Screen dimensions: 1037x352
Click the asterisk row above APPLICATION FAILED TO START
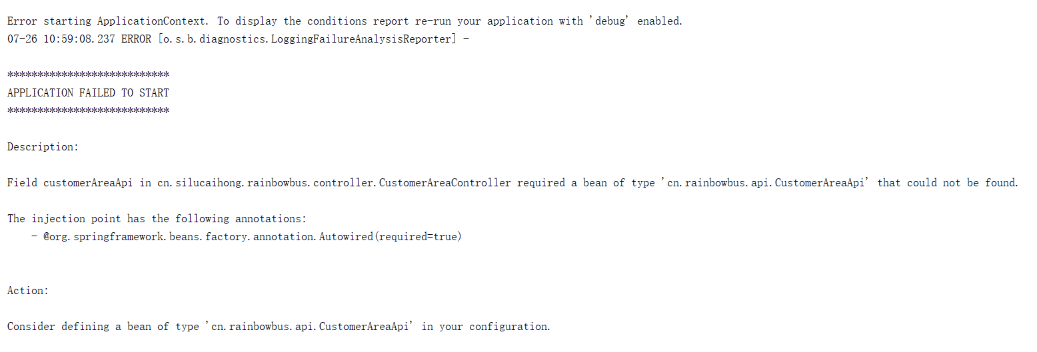[x=88, y=75]
